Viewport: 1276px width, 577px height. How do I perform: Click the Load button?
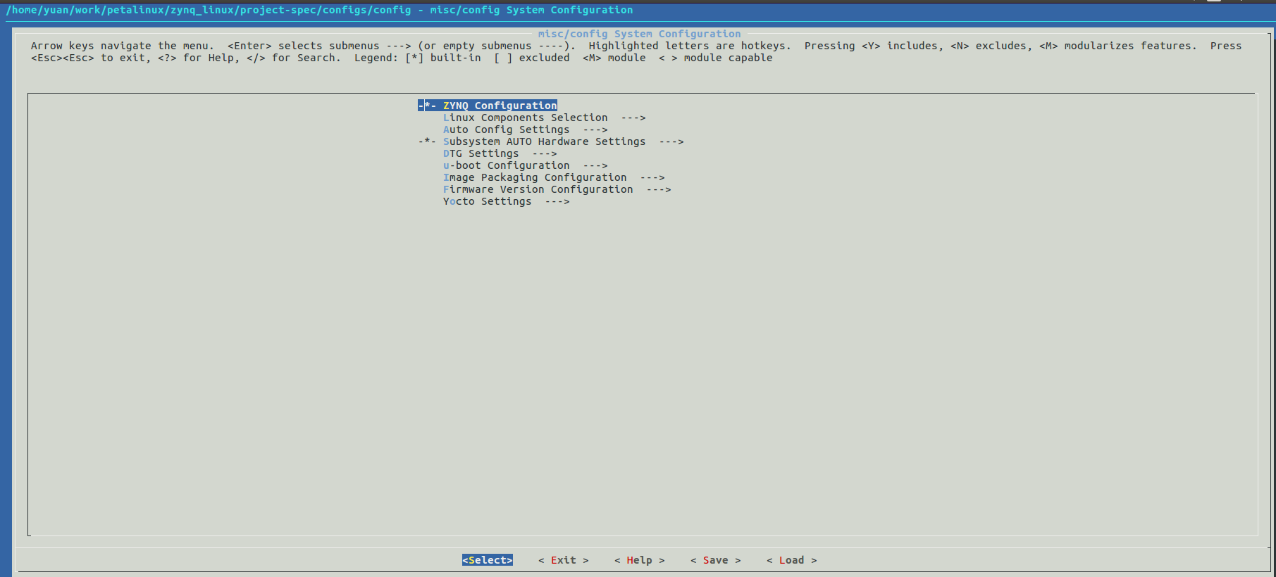(x=792, y=560)
